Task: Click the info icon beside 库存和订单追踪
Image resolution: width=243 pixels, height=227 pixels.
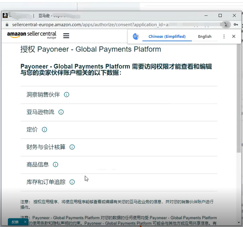Action: pos(72,182)
